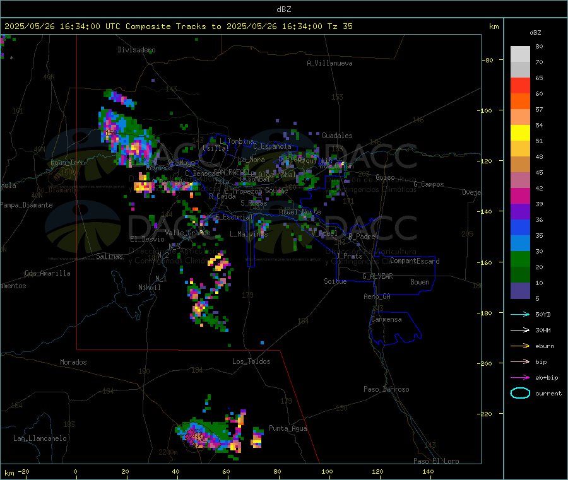This screenshot has height=480, width=568.
Task: Click the yellow eburn arrow in legend
Action: click(520, 346)
